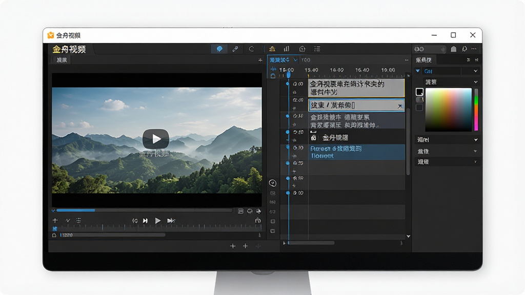Open the timeline panel ellipsis options
Screen dimensions: 525x295
(x=407, y=60)
